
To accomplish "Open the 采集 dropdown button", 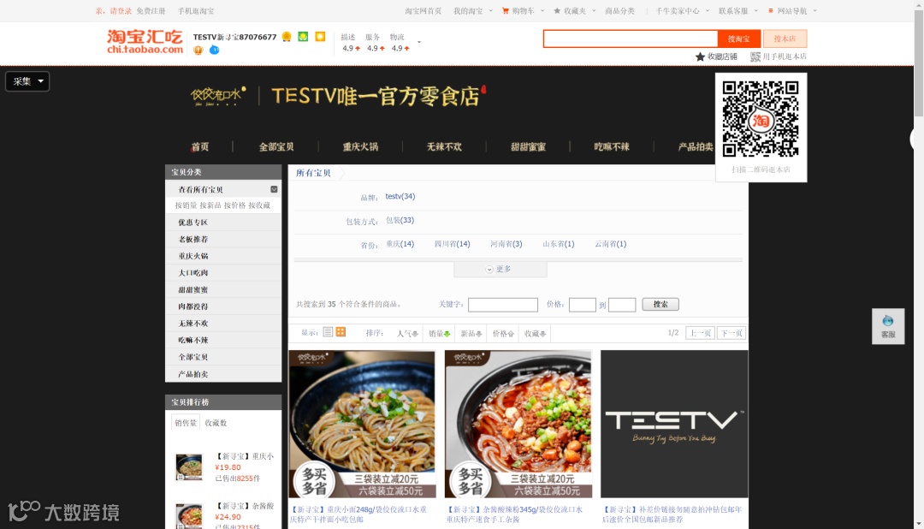I will [27, 81].
